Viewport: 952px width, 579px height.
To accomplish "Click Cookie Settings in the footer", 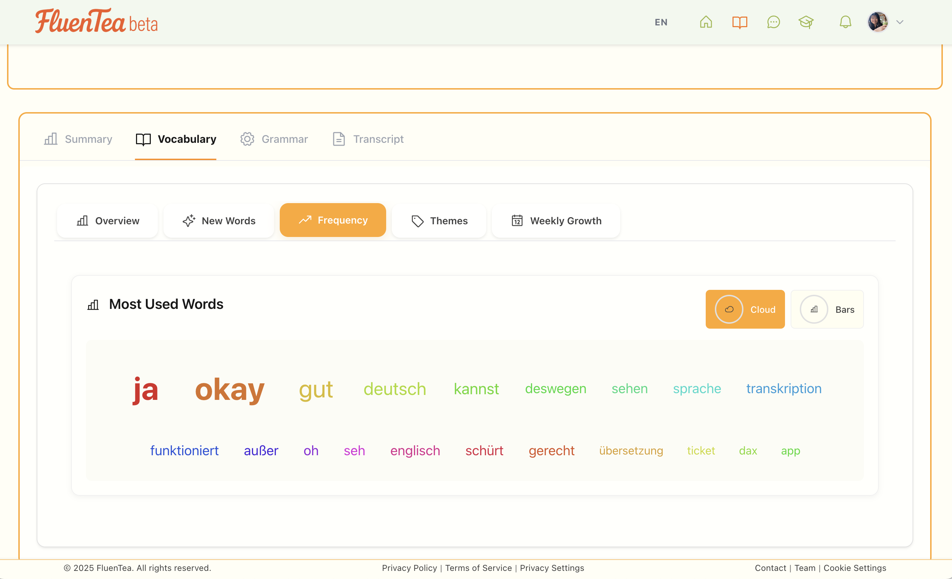I will click(x=855, y=568).
